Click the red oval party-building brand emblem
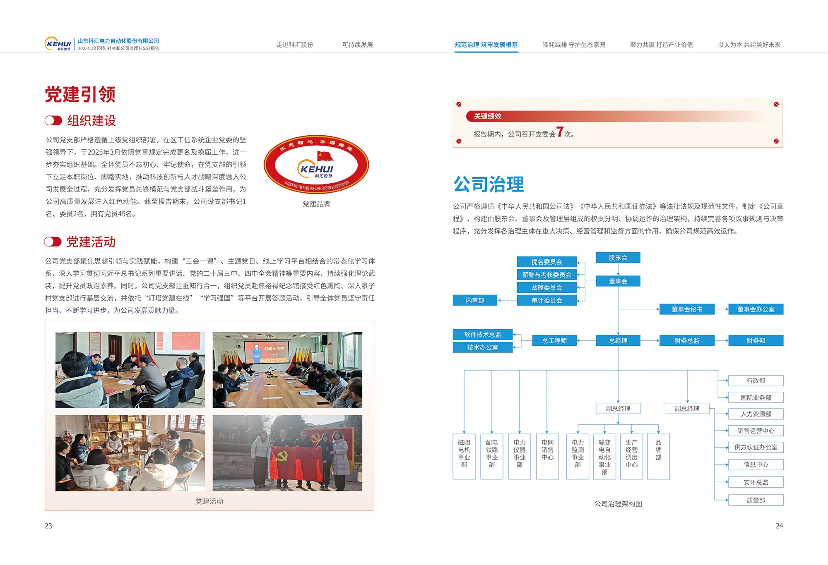 (x=316, y=165)
